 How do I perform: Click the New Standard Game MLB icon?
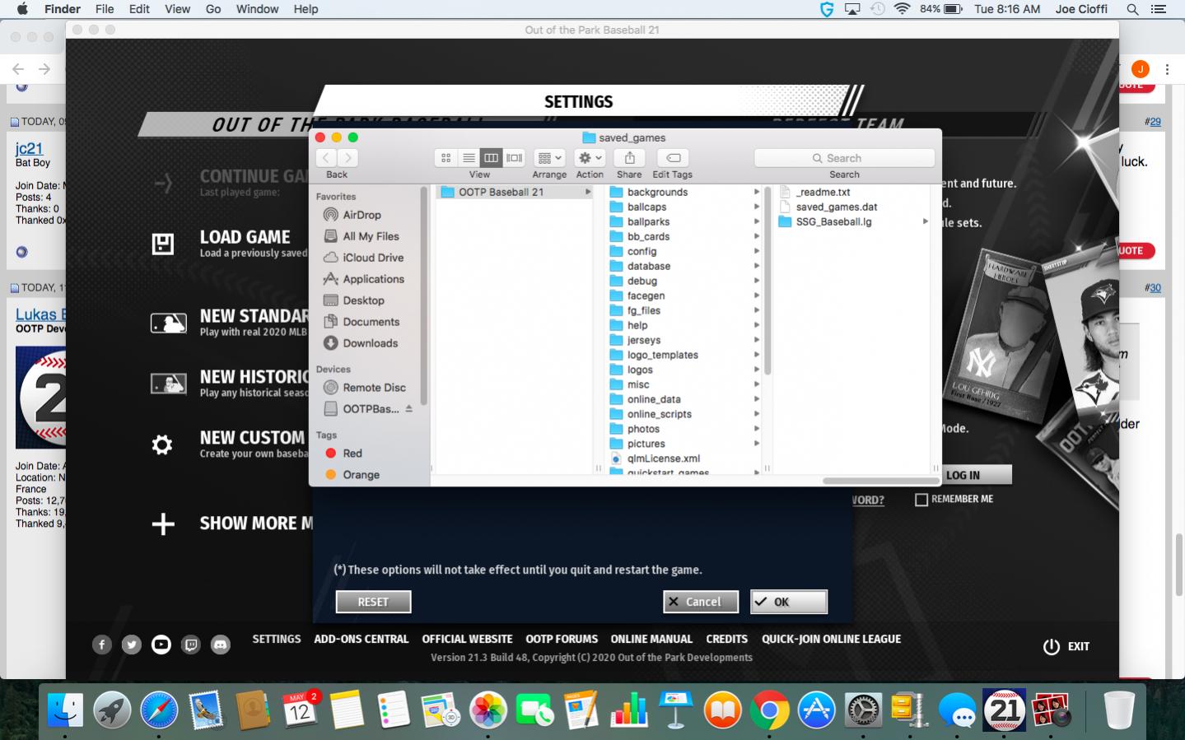pos(168,323)
